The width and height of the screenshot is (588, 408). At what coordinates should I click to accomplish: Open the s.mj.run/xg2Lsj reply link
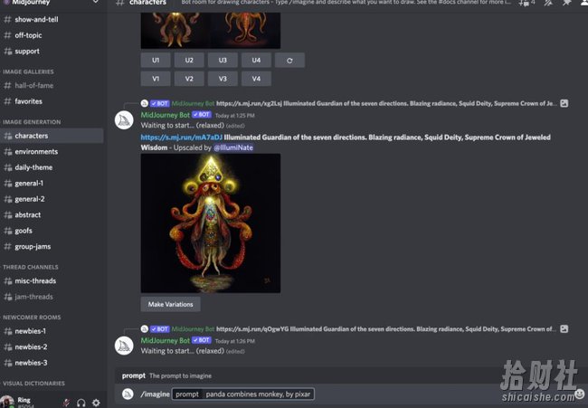click(x=249, y=103)
